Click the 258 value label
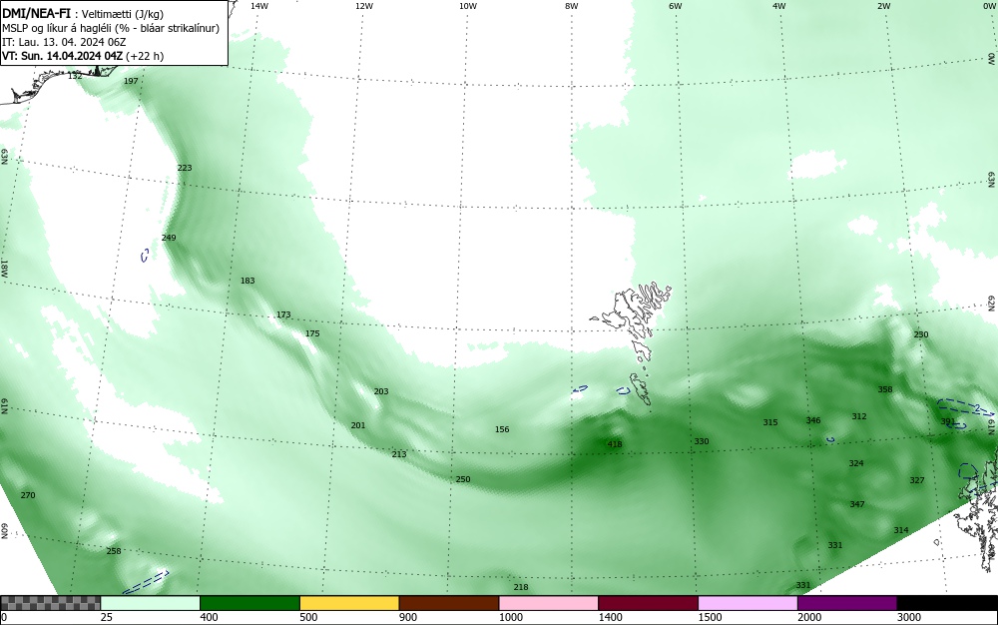Viewport: 998px width, 625px height. 113,551
